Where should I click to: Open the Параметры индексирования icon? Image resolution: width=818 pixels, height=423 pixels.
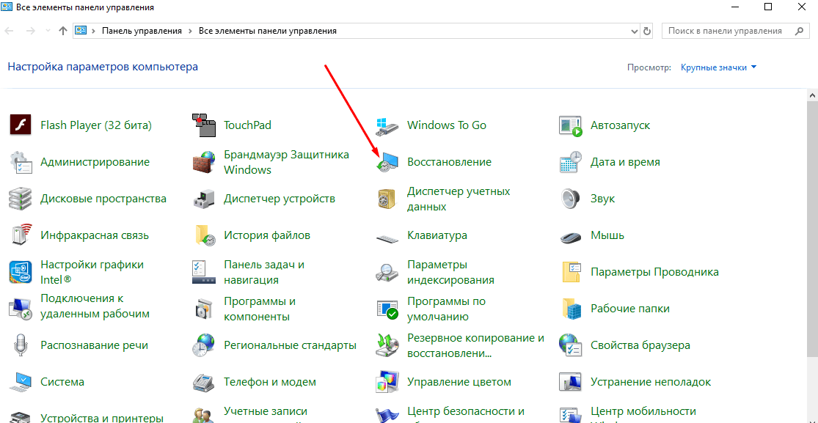tap(387, 272)
